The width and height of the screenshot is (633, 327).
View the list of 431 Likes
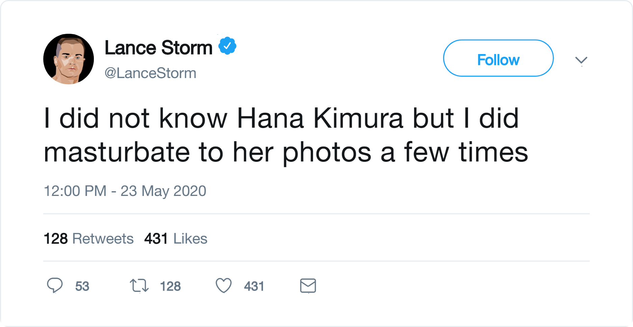tap(176, 239)
